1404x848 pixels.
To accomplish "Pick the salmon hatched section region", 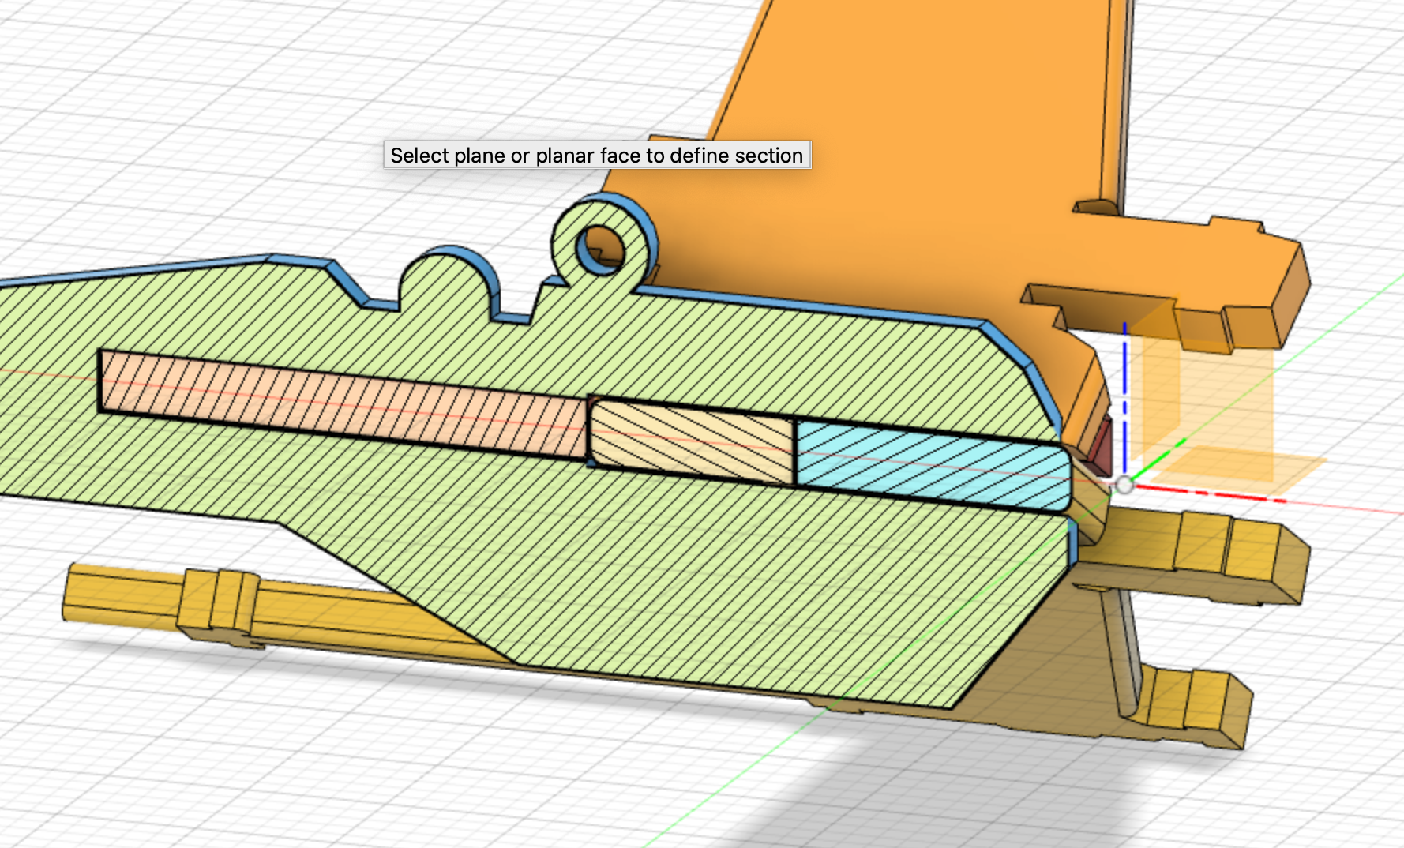I will [344, 403].
